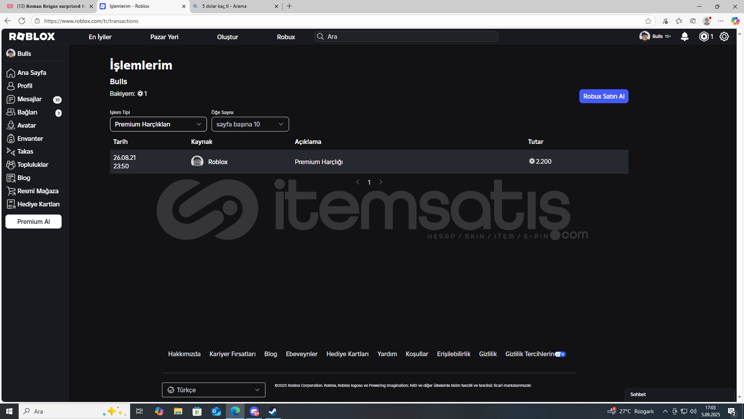Expand İşlem Tipi Premium Harçlıkları dropdown

158,124
